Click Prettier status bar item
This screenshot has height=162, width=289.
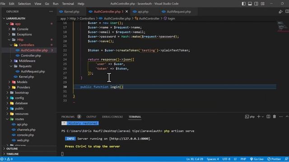[274, 159]
